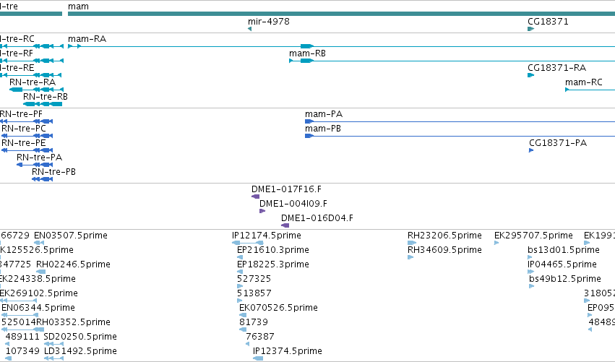
Task: Select the IP12174.5prime EST feature
Action: (247, 243)
